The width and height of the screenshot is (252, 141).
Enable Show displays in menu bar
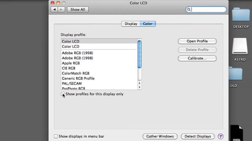(x=56, y=136)
